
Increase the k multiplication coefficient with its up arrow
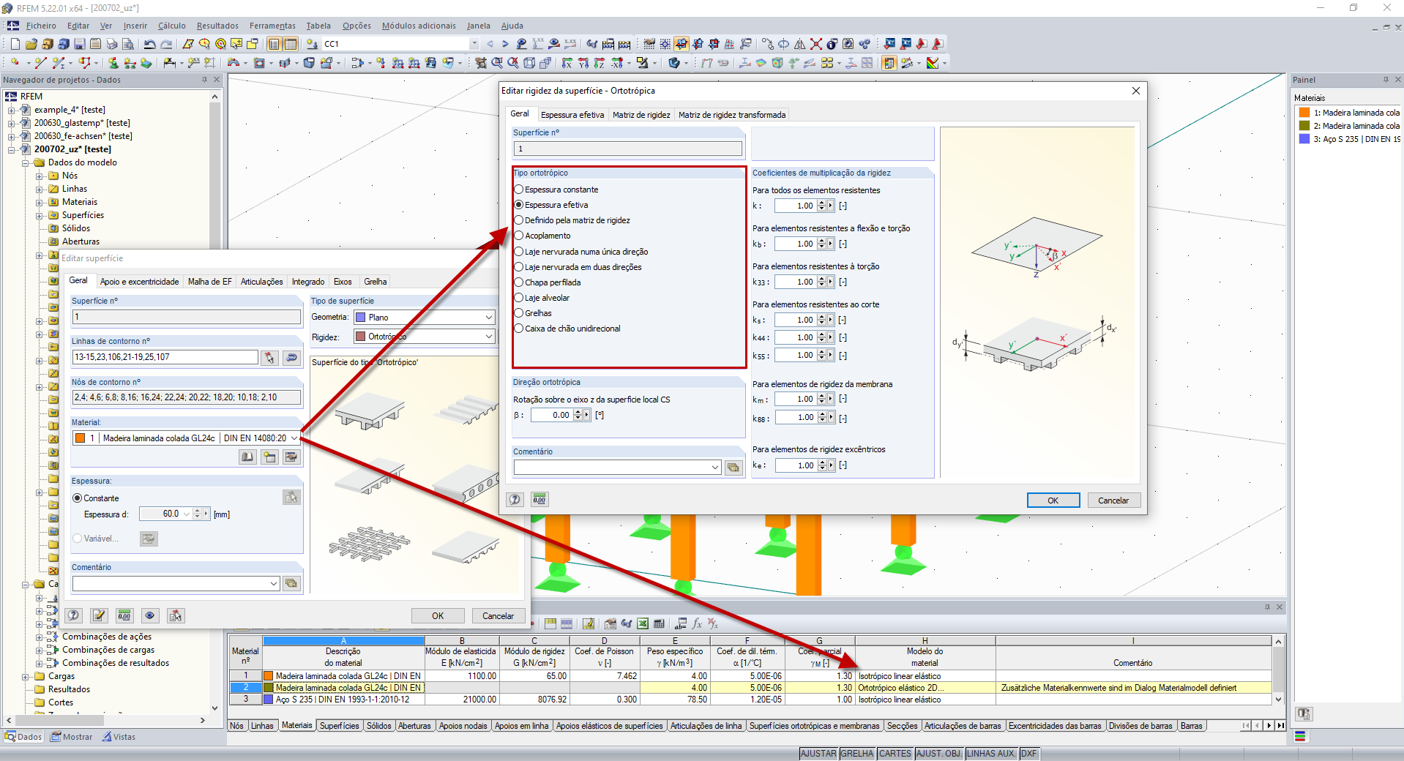[x=821, y=203]
